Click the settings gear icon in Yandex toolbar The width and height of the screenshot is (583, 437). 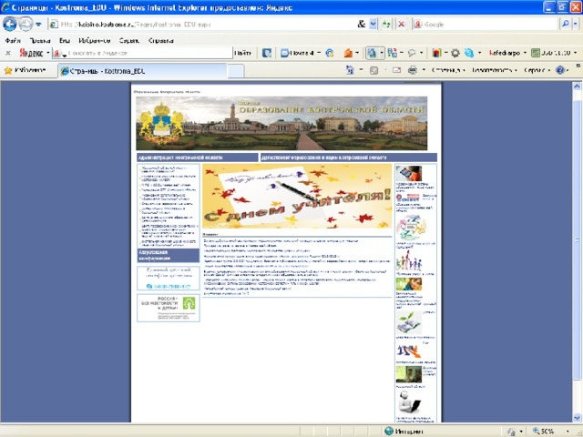455,53
